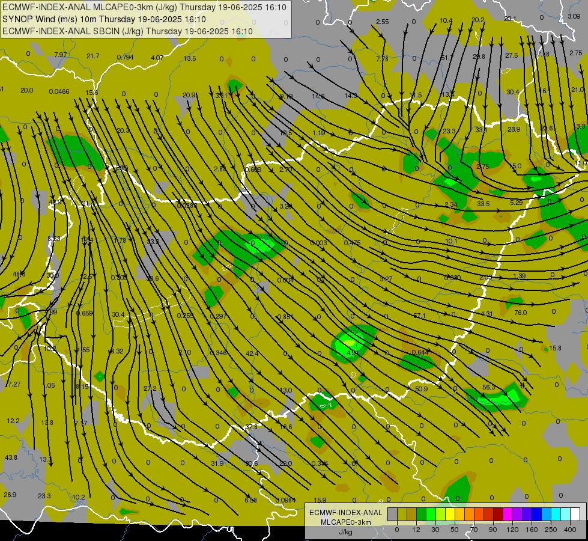Image resolution: width=588 pixels, height=541 pixels.
Task: Click the purple legend swatch
Action: 518,514
